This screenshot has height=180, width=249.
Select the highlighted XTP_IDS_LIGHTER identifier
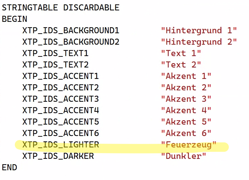(61, 144)
